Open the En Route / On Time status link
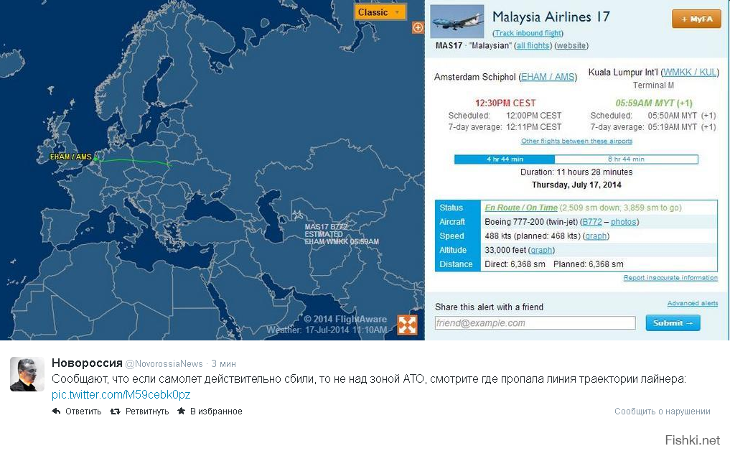The image size is (730, 451). 521,208
